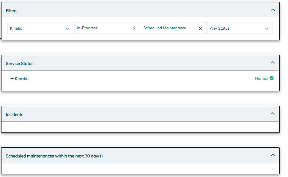Open the In-Progress filter field
This screenshot has width=288, height=177.
tap(107, 28)
